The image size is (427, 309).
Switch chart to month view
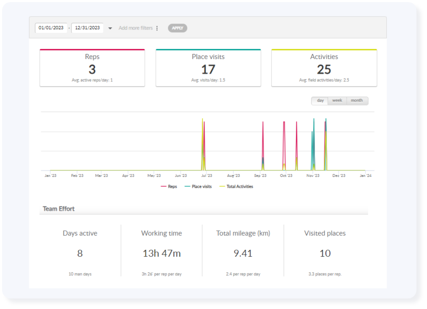coord(357,101)
